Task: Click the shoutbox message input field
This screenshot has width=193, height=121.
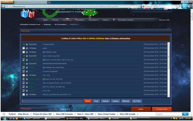Action: coord(52,101)
